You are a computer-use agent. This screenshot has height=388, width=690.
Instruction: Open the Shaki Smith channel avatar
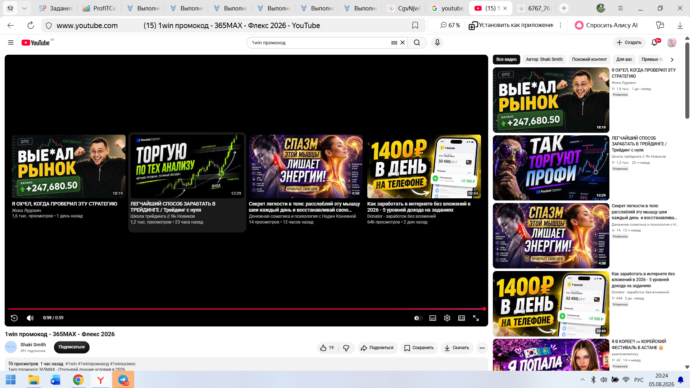tap(11, 347)
